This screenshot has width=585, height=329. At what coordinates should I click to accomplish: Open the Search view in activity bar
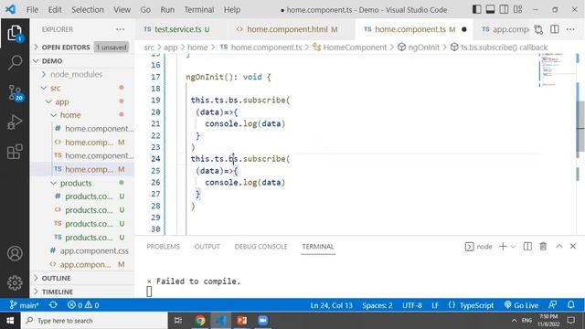pyautogui.click(x=15, y=62)
